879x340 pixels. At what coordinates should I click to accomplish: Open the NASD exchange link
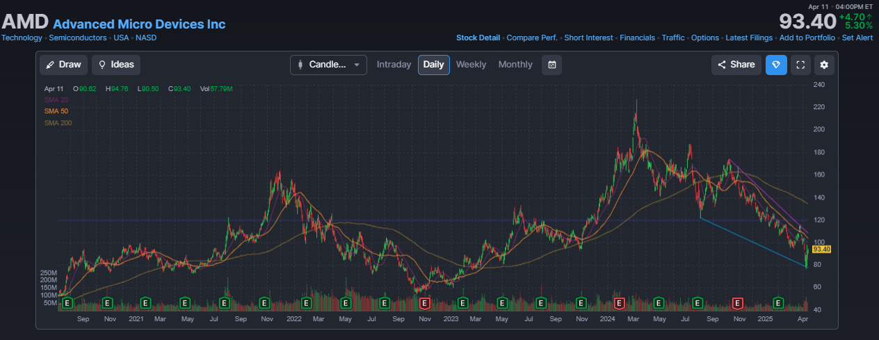146,38
